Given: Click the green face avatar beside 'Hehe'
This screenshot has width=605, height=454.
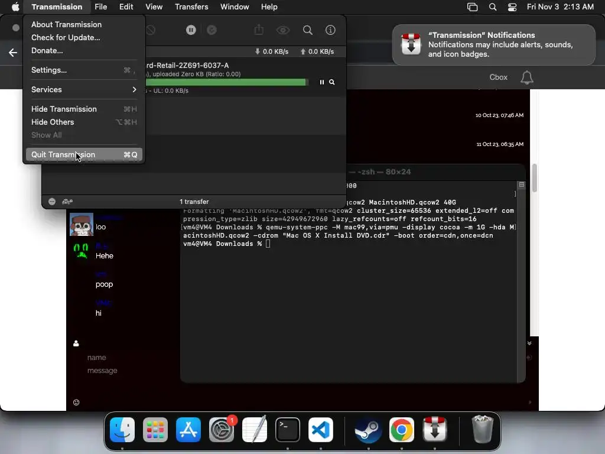Looking at the screenshot, I should [81, 251].
